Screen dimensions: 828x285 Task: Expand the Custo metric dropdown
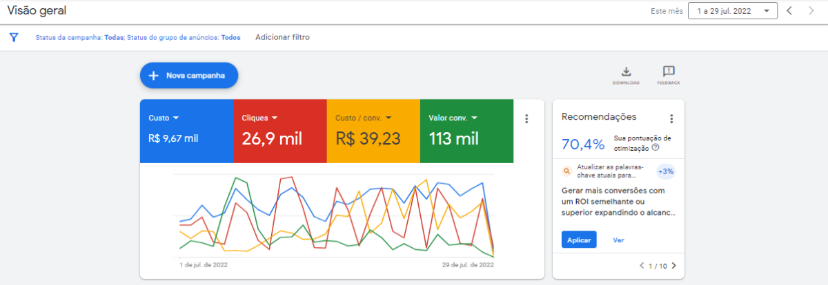(164, 118)
